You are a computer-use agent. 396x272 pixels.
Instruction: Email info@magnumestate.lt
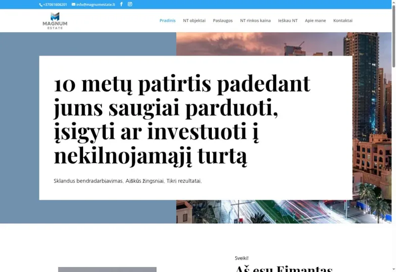tap(96, 4)
